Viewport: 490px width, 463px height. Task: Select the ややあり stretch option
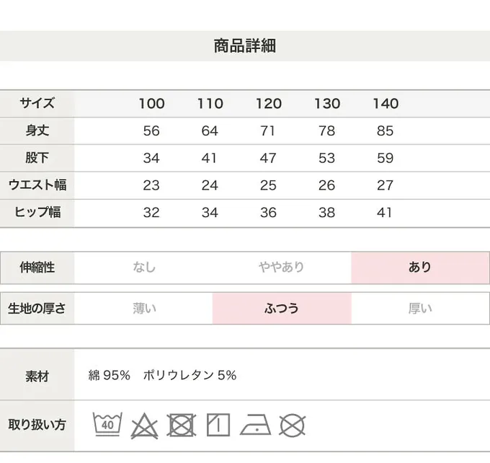coord(282,268)
